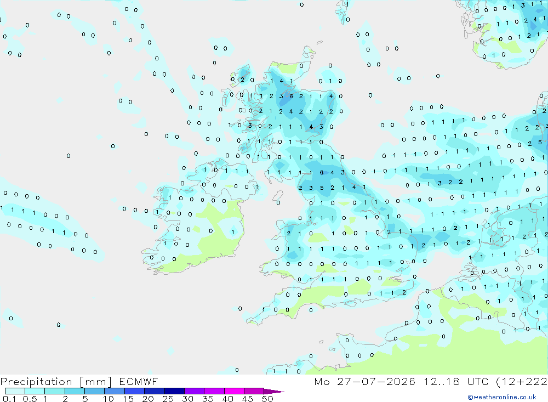Click the 30–35 mm purple legend swatch

pyautogui.click(x=195, y=391)
